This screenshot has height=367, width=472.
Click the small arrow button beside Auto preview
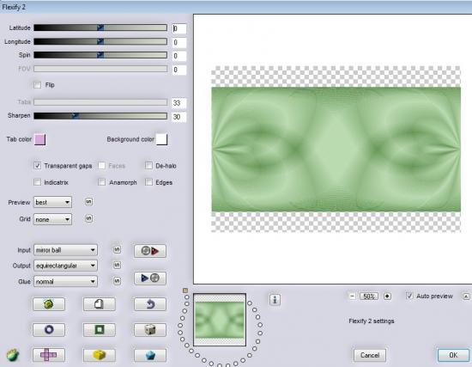click(466, 297)
